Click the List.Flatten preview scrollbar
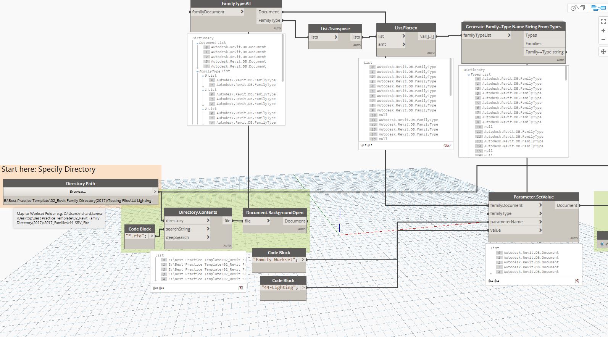This screenshot has height=337, width=608. 451,77
